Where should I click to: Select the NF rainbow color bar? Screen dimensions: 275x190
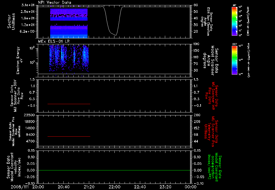(x=234, y=21)
